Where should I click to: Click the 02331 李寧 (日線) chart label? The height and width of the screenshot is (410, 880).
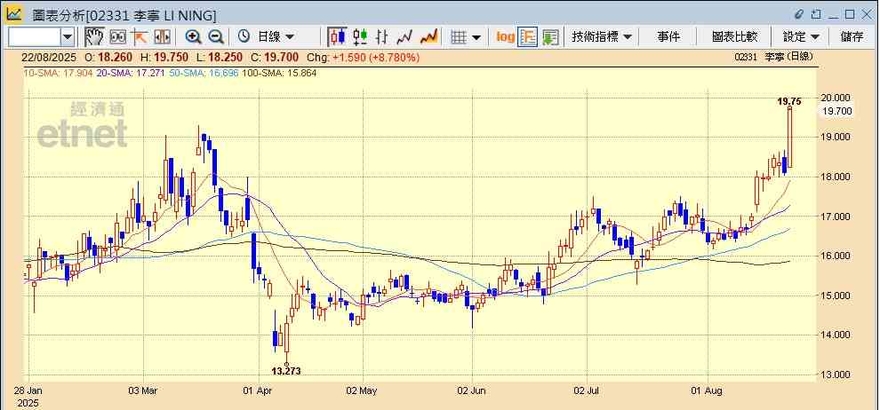coord(773,57)
